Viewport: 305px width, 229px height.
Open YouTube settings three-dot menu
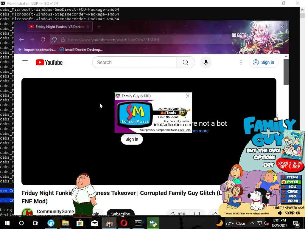[x=241, y=62]
